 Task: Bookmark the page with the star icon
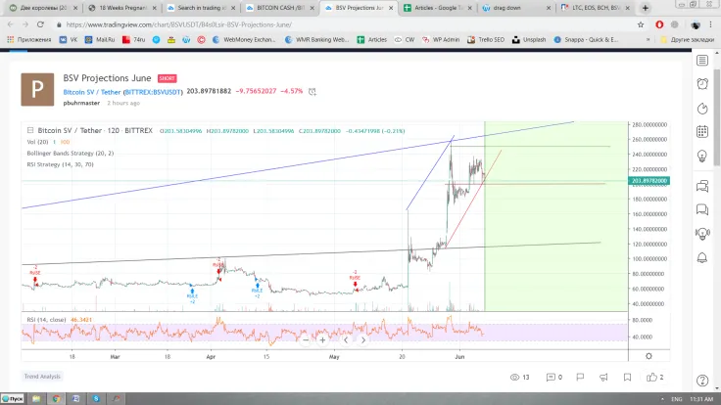(641, 24)
